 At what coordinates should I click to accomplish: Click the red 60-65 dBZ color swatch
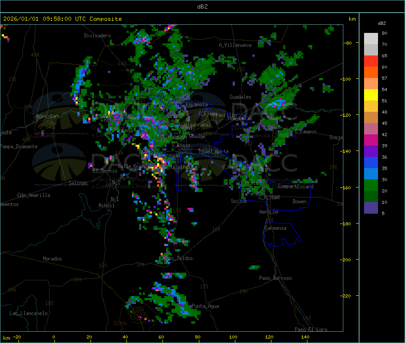tap(371, 61)
